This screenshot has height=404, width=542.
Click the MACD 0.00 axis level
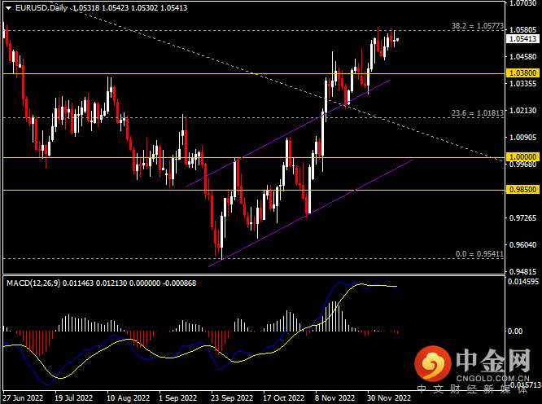516,332
